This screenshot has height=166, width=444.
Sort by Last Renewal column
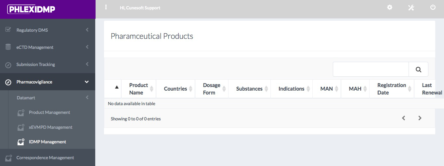pos(429,89)
